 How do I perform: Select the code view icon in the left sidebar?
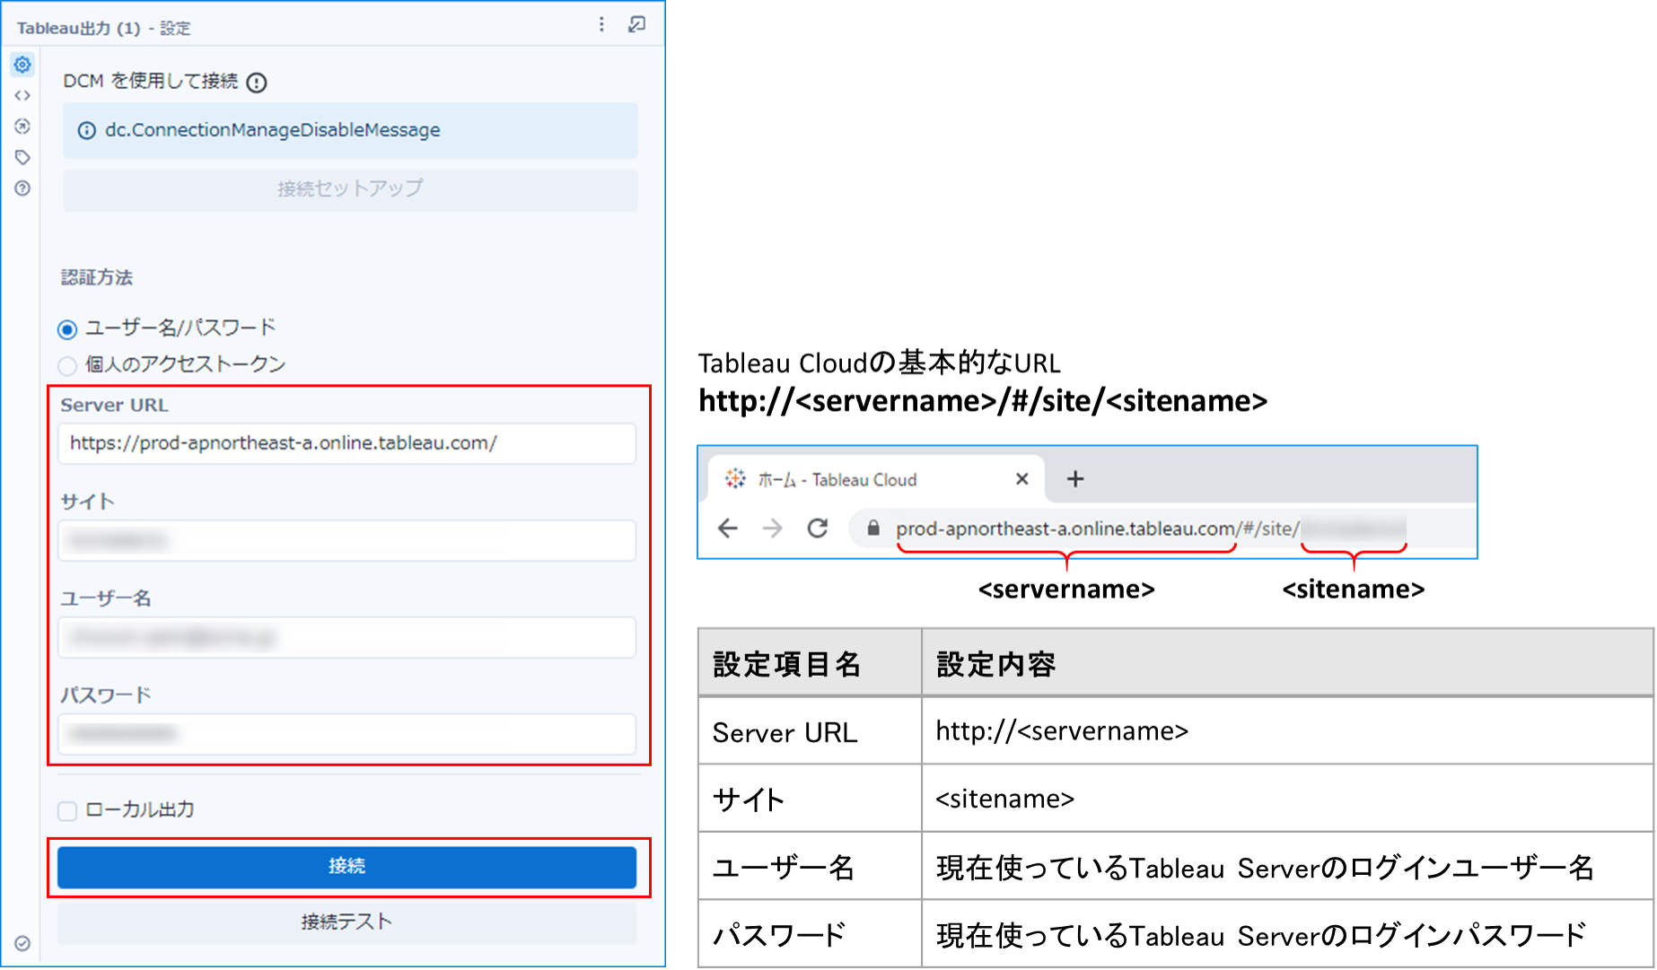(22, 94)
